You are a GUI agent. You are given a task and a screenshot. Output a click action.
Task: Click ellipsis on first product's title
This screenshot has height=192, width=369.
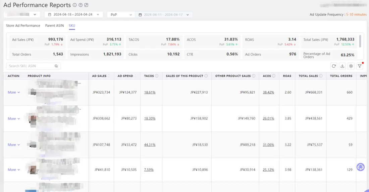pos(80,83)
